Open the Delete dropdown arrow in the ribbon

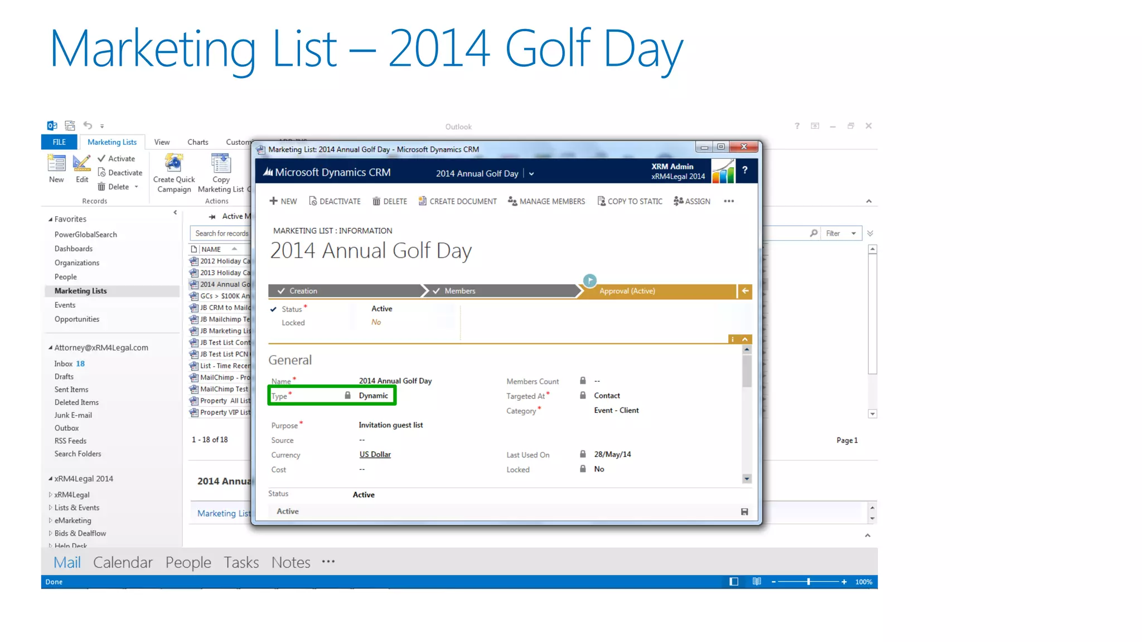click(x=136, y=187)
